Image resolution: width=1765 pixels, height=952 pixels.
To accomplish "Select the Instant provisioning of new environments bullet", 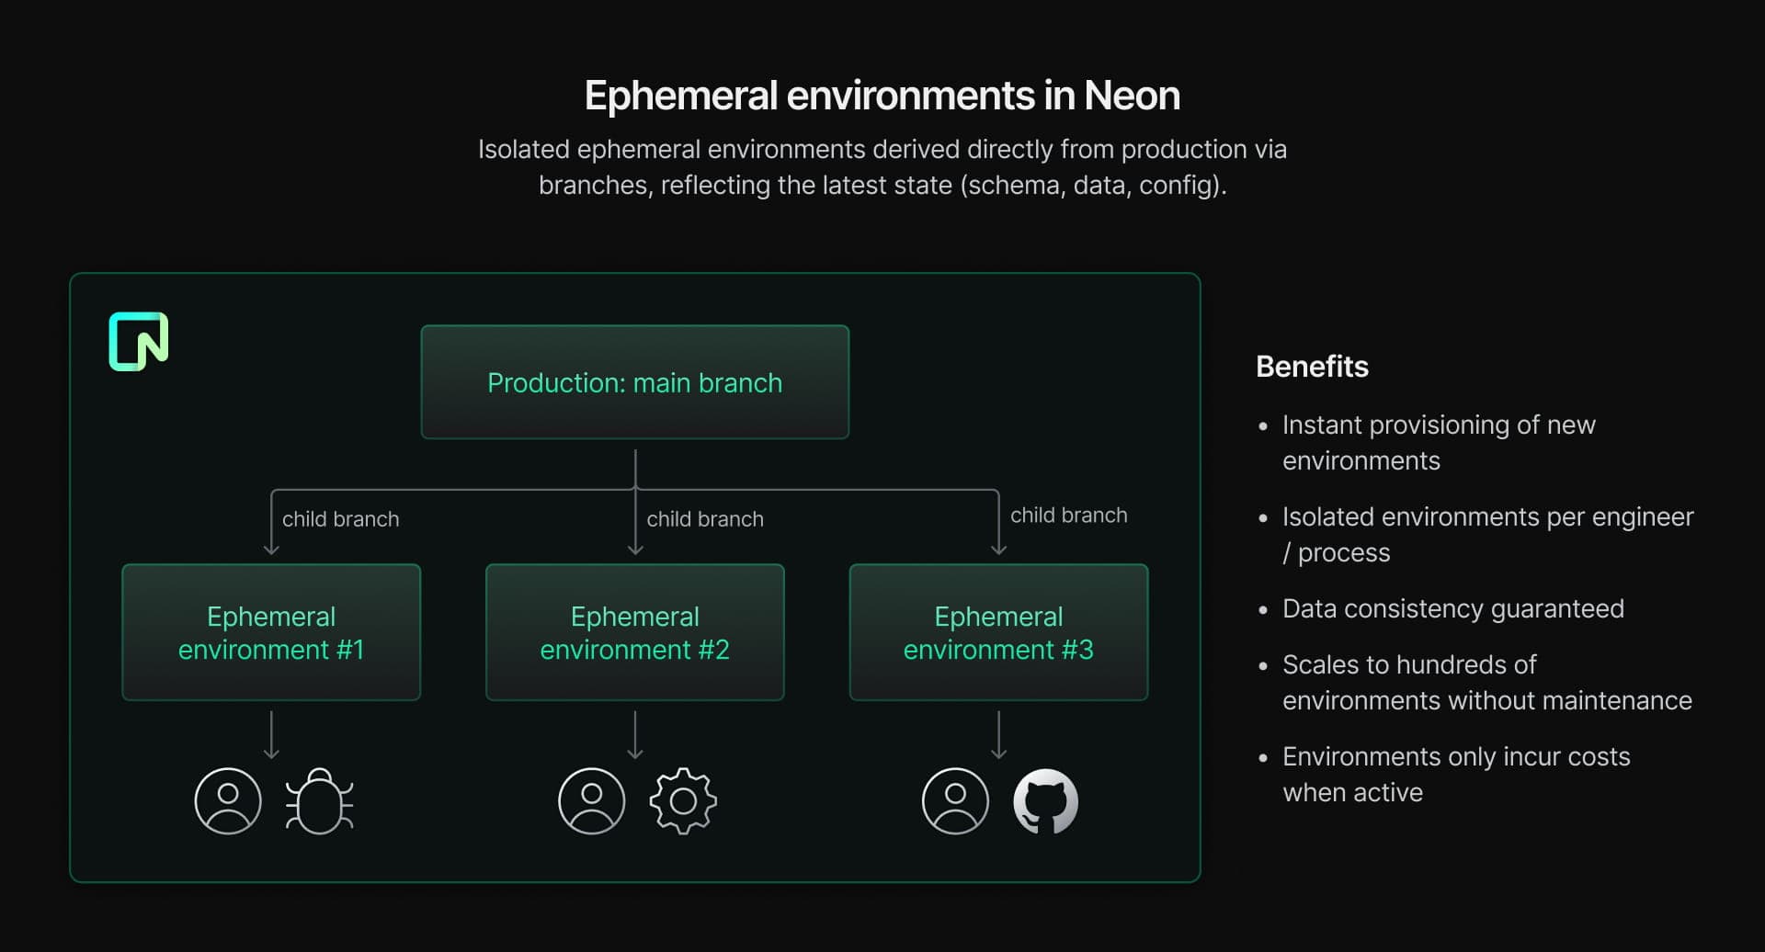I will pyautogui.click(x=1439, y=442).
